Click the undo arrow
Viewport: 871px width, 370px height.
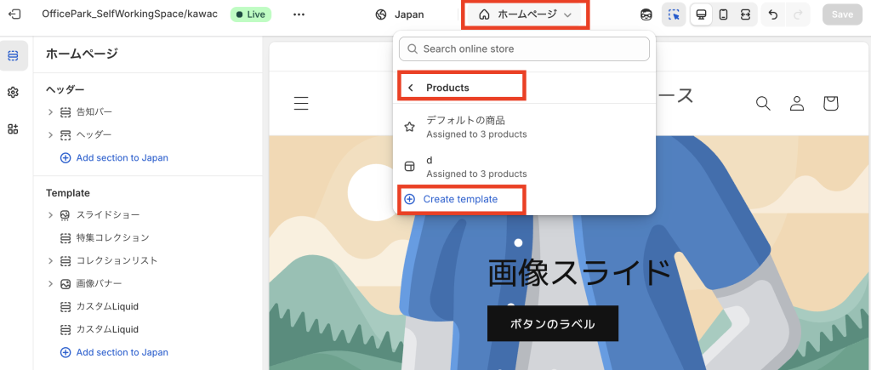pos(772,14)
